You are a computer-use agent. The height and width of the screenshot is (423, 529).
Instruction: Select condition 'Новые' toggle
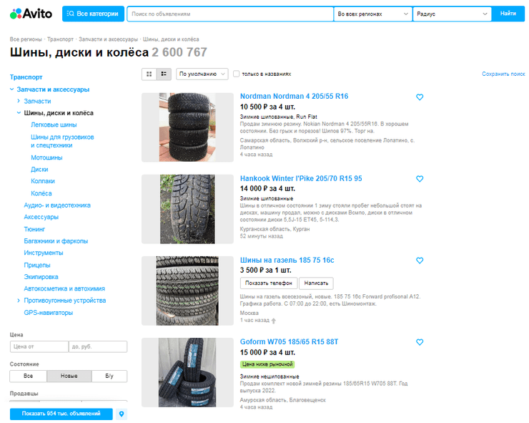point(69,376)
